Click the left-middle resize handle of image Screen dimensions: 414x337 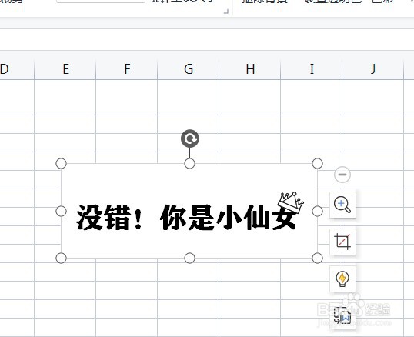(x=62, y=211)
